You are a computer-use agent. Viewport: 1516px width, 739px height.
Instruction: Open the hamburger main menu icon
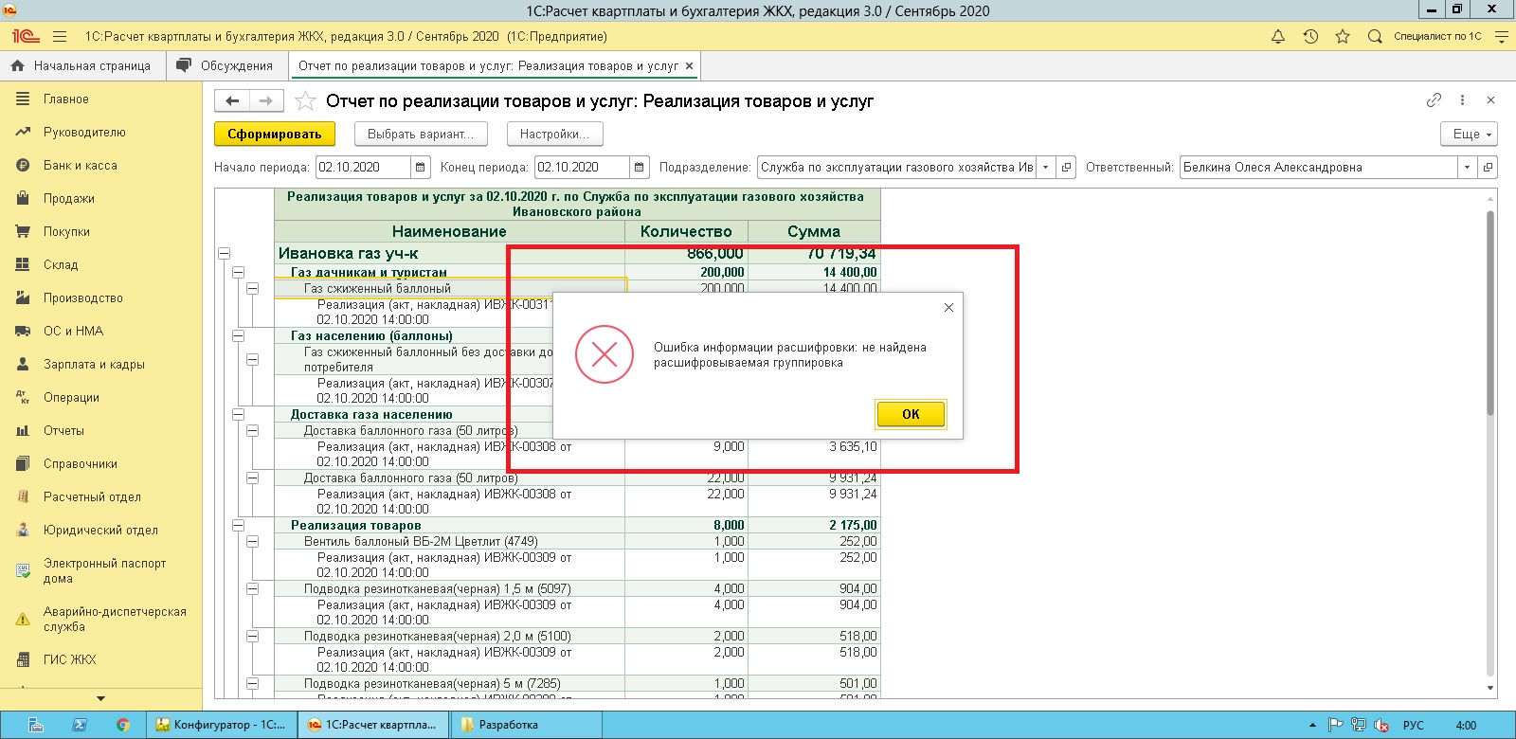pos(60,37)
